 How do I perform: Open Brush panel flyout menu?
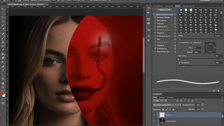222,6
